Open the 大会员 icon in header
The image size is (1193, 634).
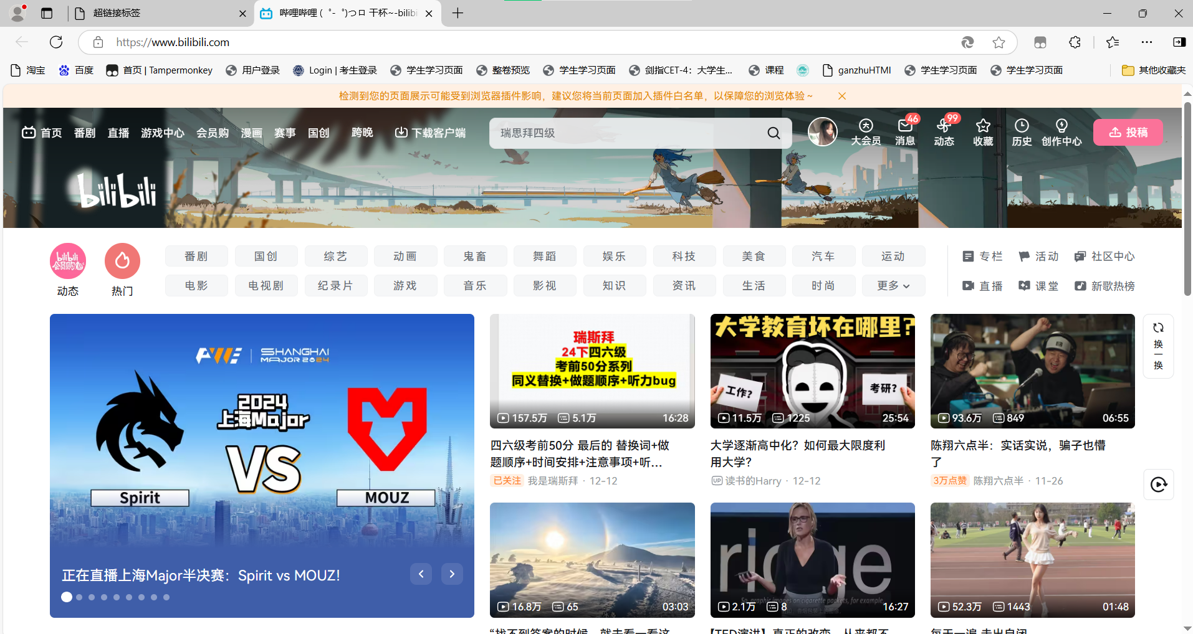pos(866,133)
